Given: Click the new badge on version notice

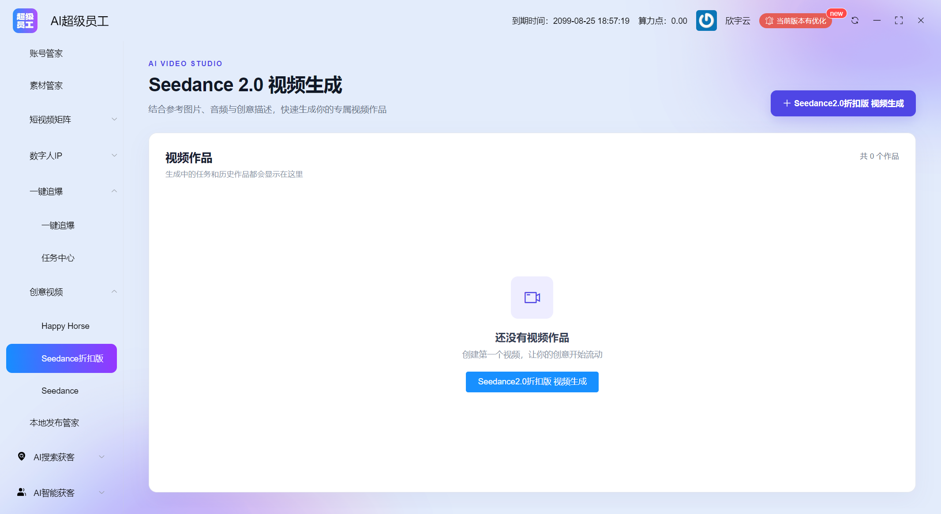Looking at the screenshot, I should [x=836, y=14].
